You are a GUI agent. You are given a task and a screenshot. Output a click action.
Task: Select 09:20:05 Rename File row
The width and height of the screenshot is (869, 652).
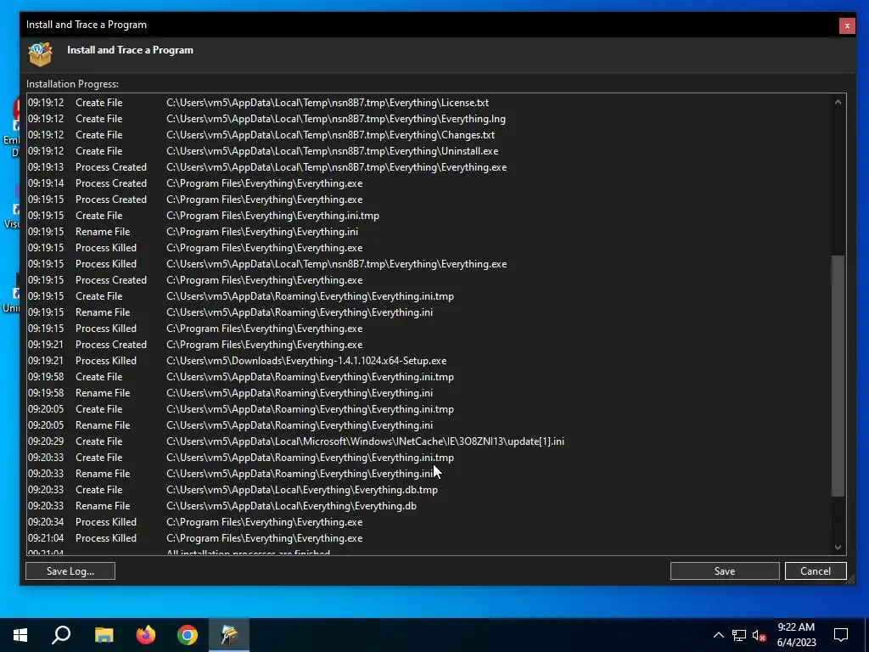429,425
